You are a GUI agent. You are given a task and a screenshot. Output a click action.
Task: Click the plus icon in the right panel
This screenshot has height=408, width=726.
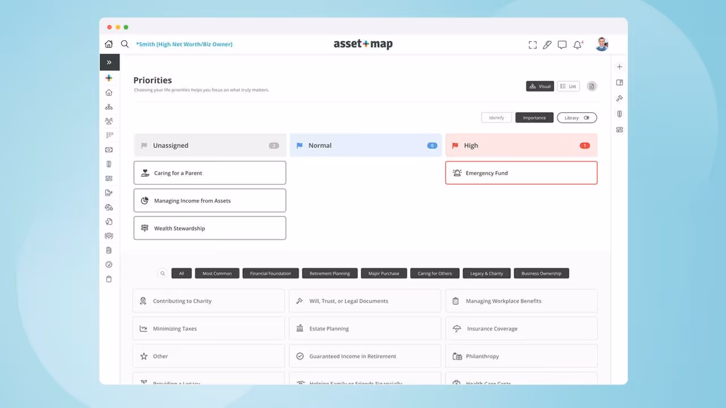pyautogui.click(x=619, y=66)
